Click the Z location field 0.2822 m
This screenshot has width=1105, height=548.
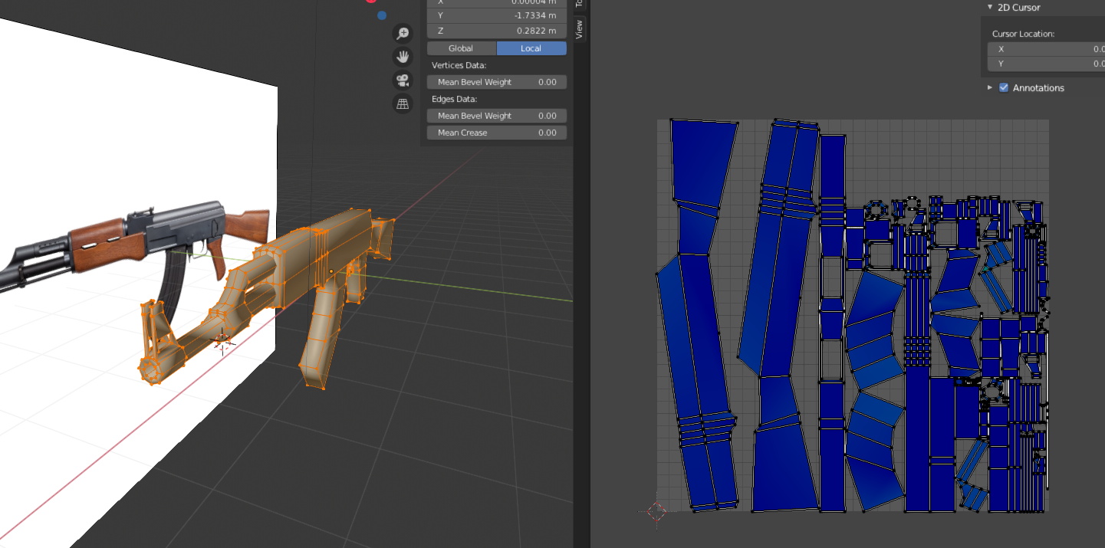pyautogui.click(x=497, y=31)
